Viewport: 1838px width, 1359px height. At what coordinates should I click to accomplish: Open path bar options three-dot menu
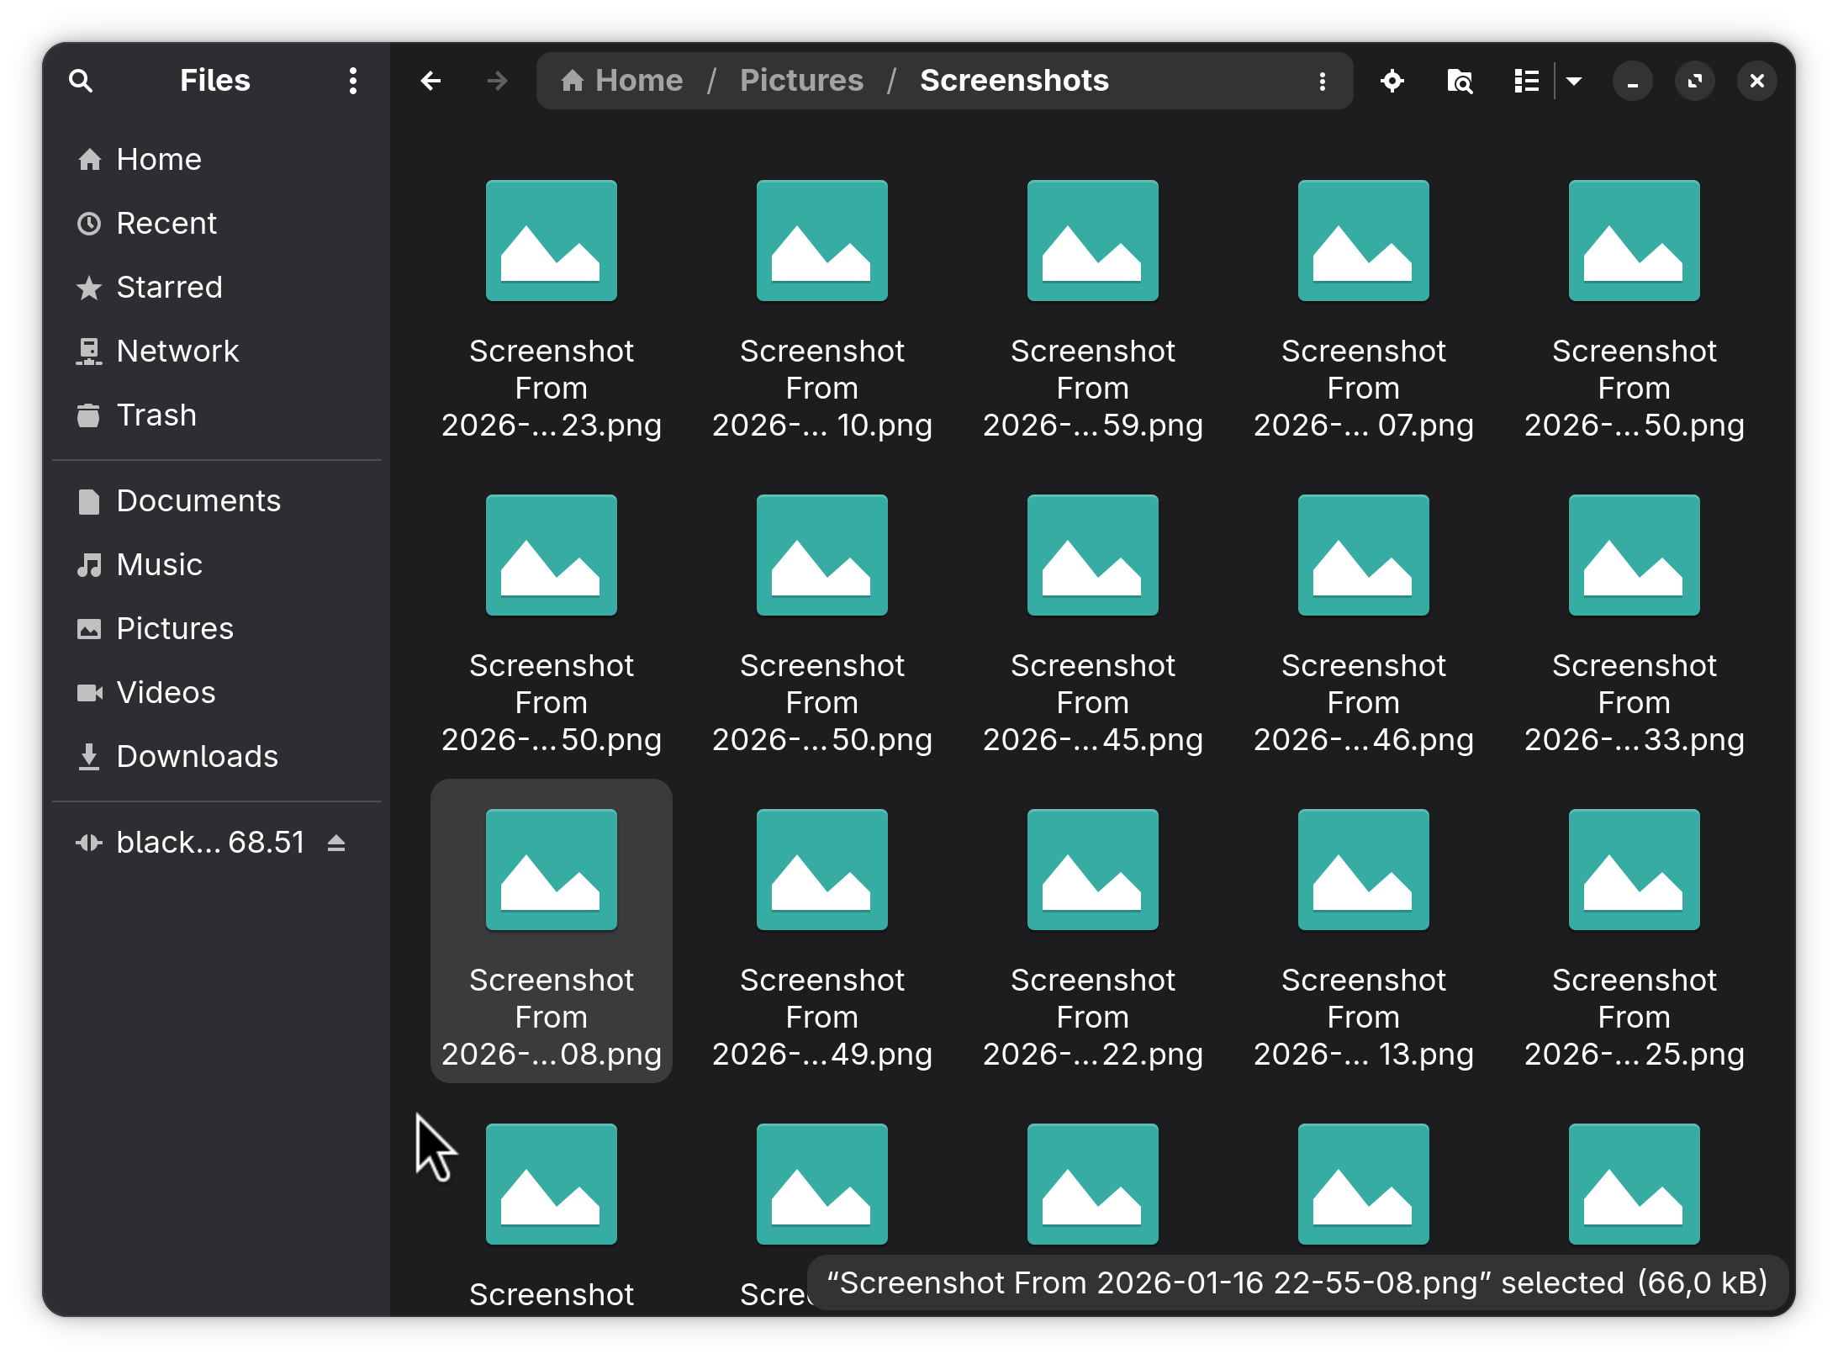tap(1323, 81)
